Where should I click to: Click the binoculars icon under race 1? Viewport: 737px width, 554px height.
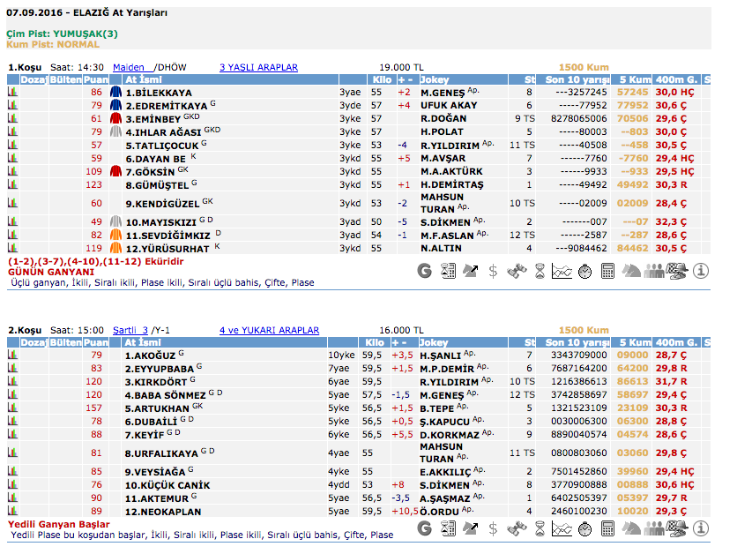517,271
